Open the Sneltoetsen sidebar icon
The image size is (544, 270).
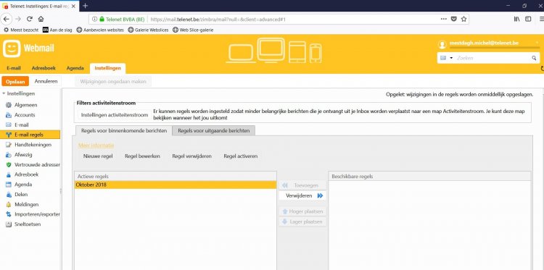point(9,224)
